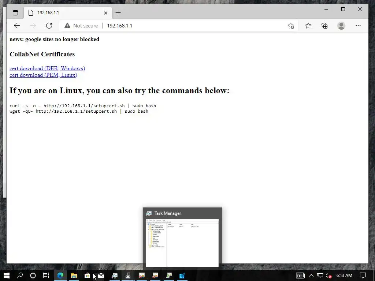This screenshot has width=375, height=281.
Task: Minimize the Edge browser window
Action: tap(326, 9)
